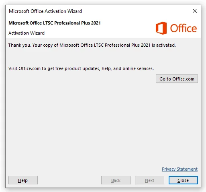Image resolution: width=206 pixels, height=192 pixels.
Task: Click the orange Office logo icon
Action: (x=161, y=28)
